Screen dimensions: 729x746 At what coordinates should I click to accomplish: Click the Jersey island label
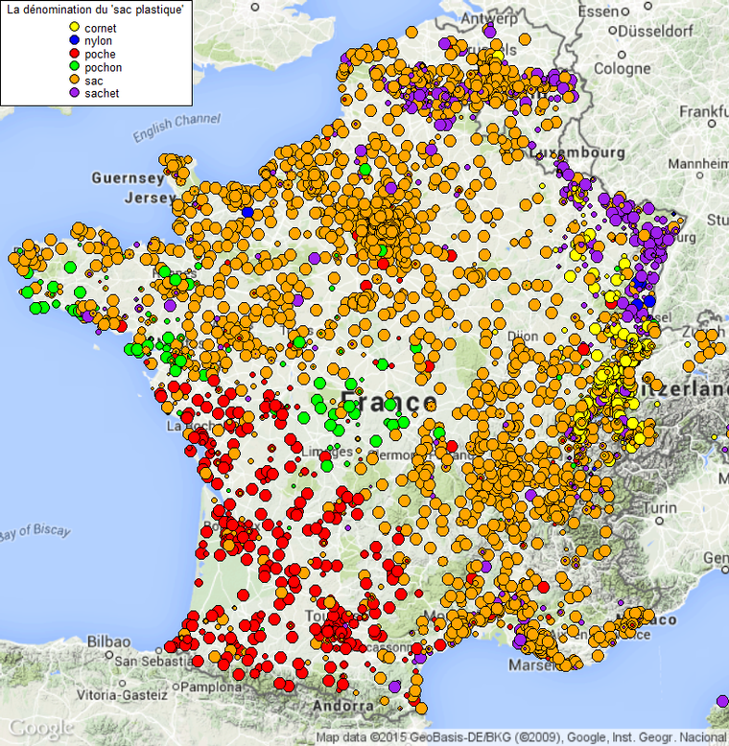point(145,198)
